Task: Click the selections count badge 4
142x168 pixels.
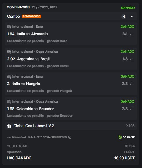Action: [x=124, y=16]
